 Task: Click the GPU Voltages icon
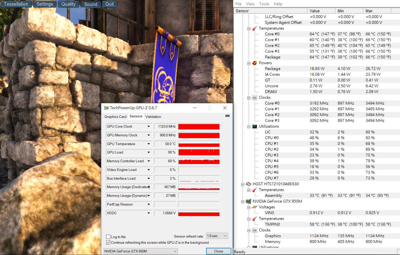pos(254,207)
